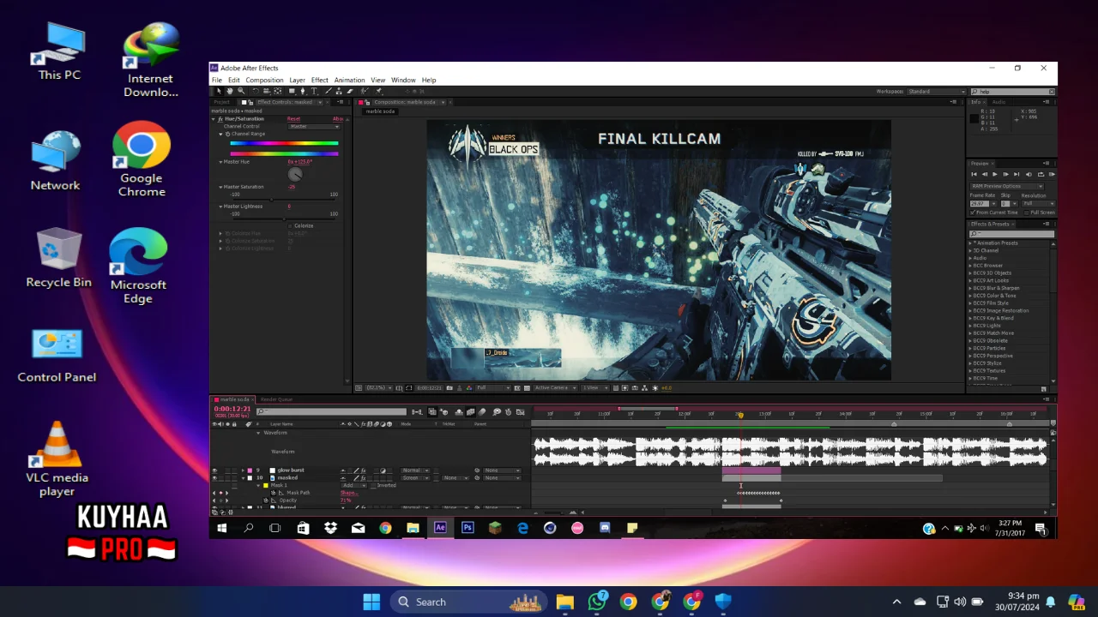Select the Clone Stamp tool
The image size is (1098, 617).
tap(339, 92)
